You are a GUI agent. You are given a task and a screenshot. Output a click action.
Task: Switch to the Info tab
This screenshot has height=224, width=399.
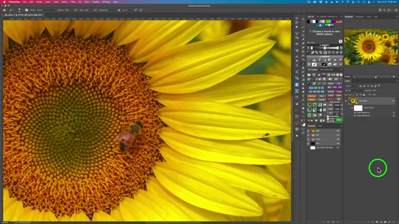(376, 17)
